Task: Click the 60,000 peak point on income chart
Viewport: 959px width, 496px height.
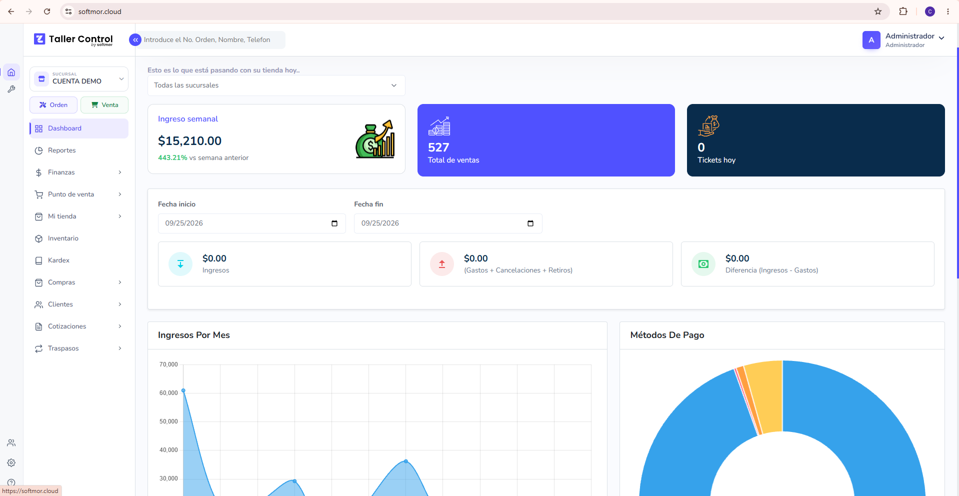Action: 183,390
